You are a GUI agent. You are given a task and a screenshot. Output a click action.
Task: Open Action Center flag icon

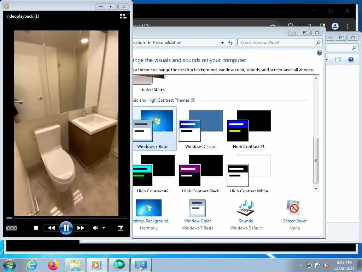click(318, 265)
